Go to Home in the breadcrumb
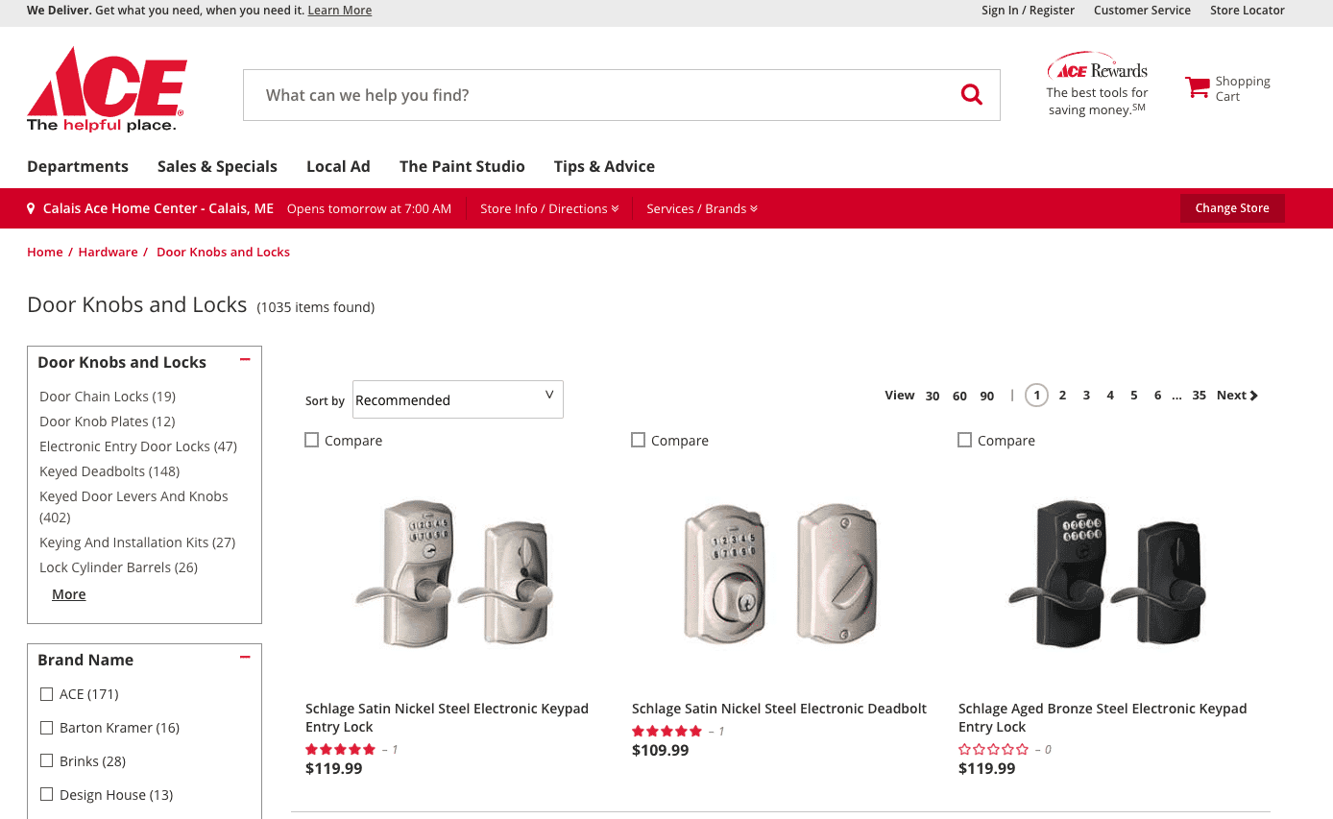 45,252
